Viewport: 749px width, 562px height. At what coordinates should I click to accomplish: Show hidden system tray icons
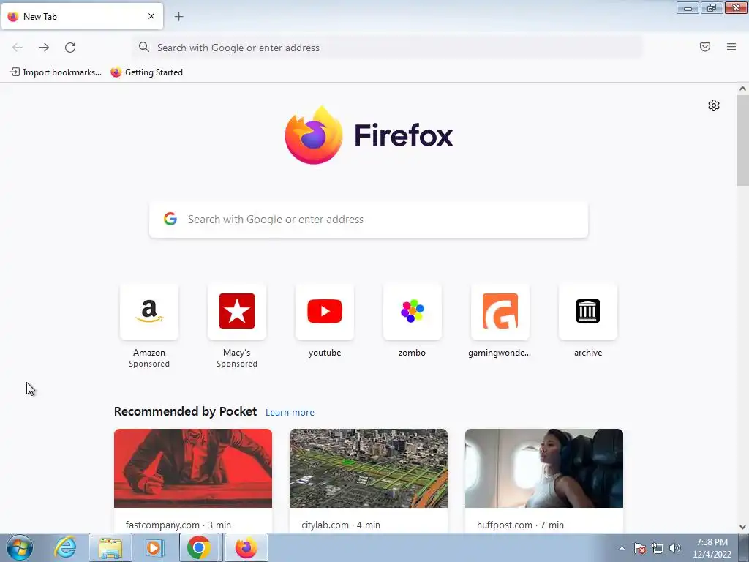(622, 548)
